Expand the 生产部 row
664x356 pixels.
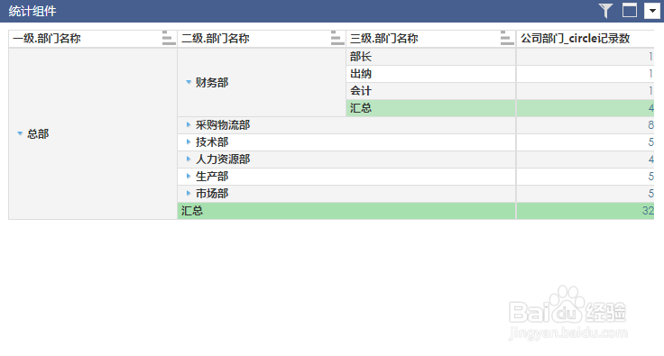189,176
